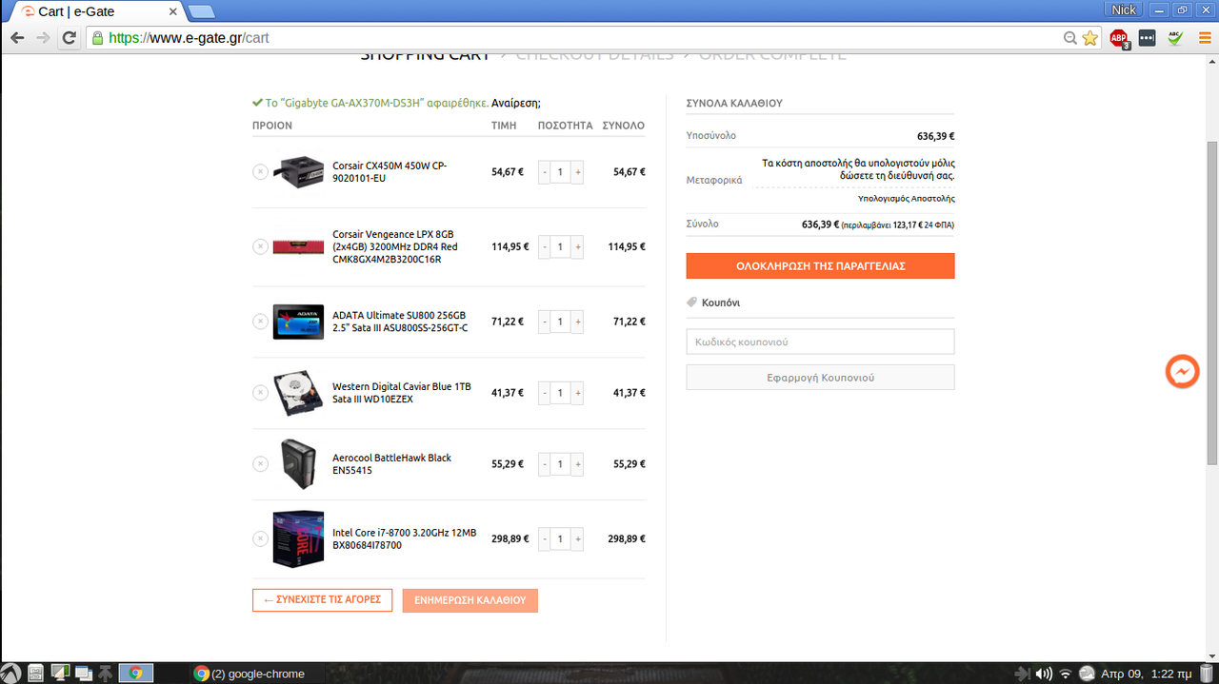Image resolution: width=1219 pixels, height=684 pixels.
Task: Remove Western Digital Caviar Blue from cart
Action: pos(260,393)
